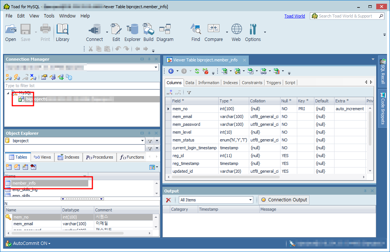Switch to Procedures tab in Object Explorer
The width and height of the screenshot is (390, 252).
coord(99,157)
